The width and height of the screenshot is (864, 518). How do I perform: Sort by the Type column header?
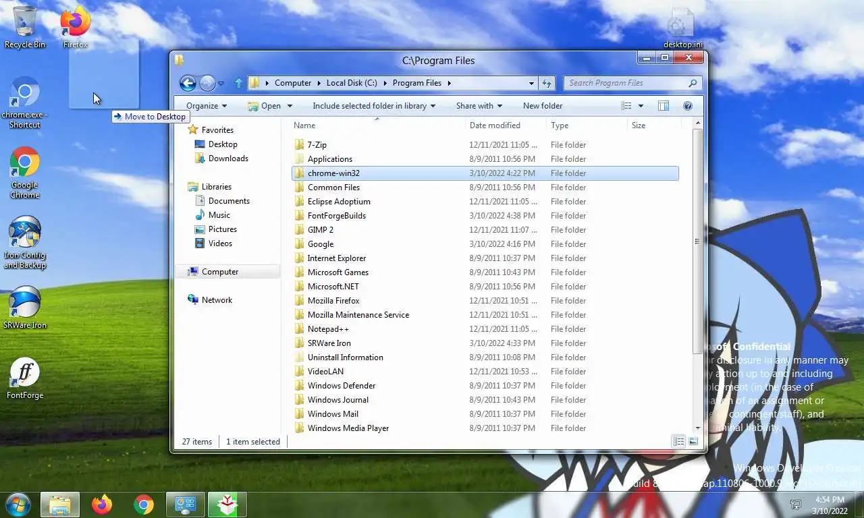tap(587, 125)
